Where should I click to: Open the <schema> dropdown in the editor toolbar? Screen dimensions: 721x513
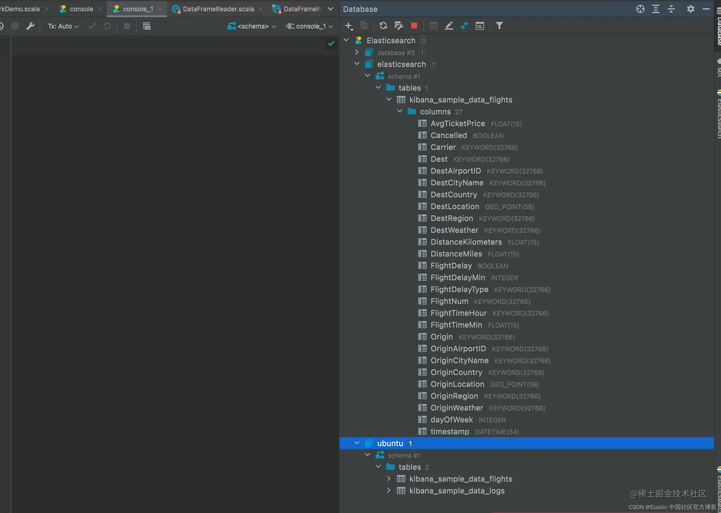coord(252,26)
